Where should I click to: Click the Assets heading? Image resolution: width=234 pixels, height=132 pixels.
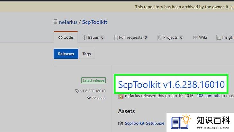point(126,111)
